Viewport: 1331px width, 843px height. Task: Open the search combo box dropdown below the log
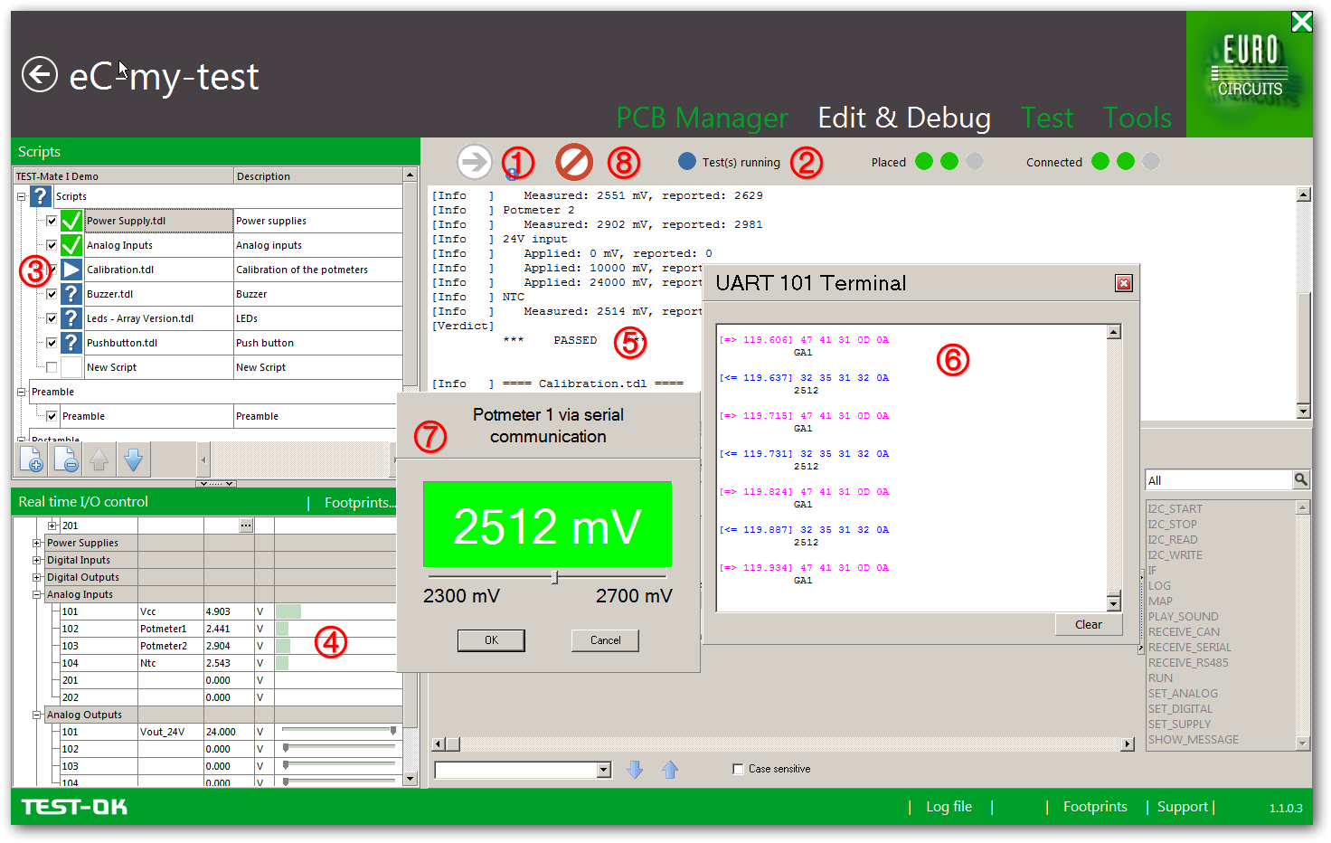point(604,770)
